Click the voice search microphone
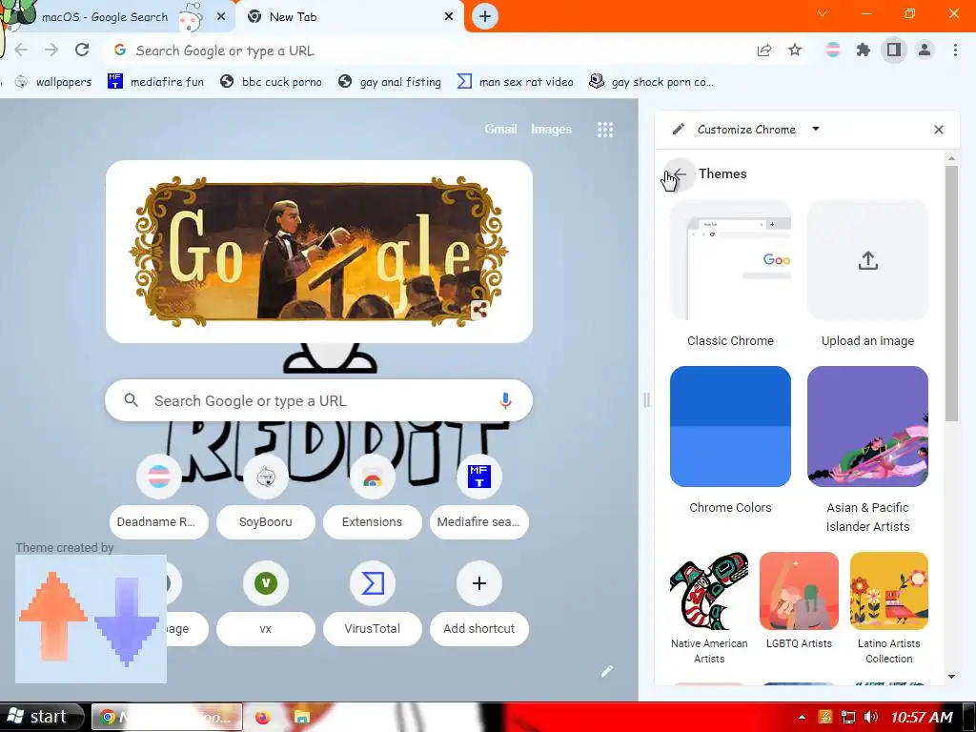 (x=505, y=401)
